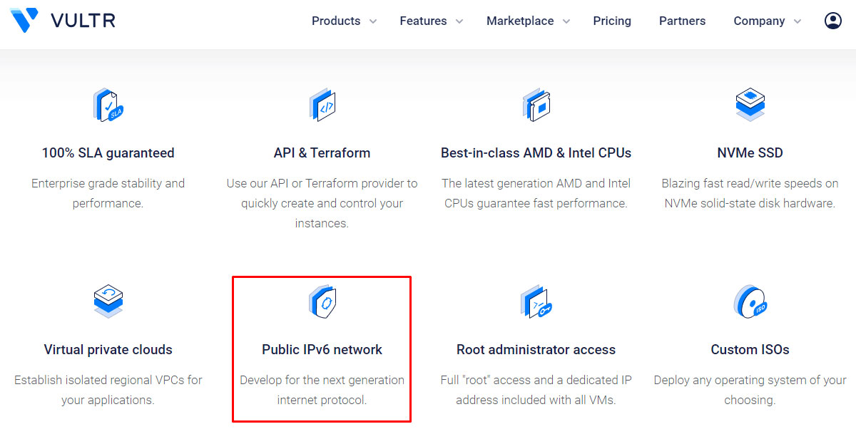Viewport: 856px width, 439px height.
Task: Click the Custom ISOs description text
Action: tap(750, 390)
